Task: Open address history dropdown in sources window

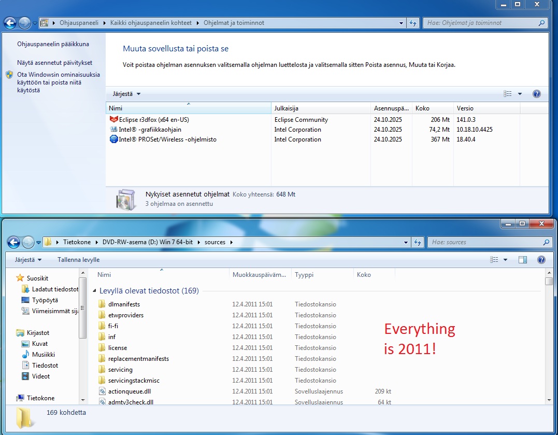Action: point(406,242)
